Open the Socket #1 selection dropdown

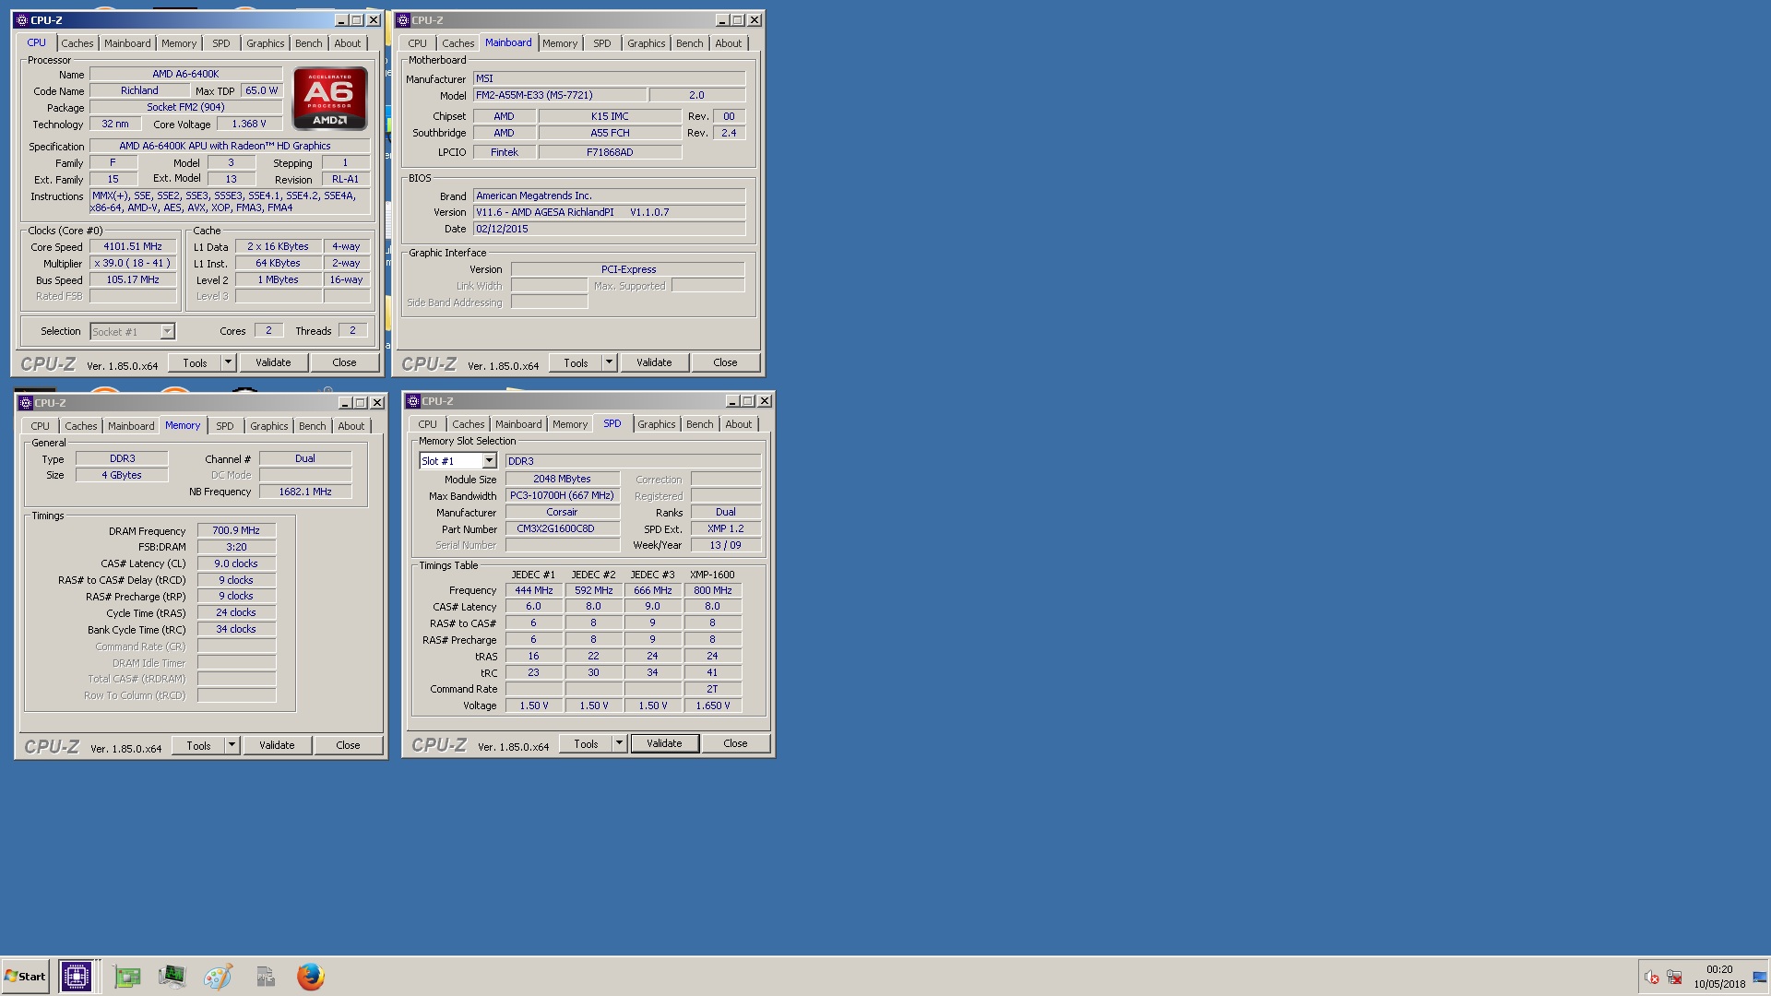point(167,331)
